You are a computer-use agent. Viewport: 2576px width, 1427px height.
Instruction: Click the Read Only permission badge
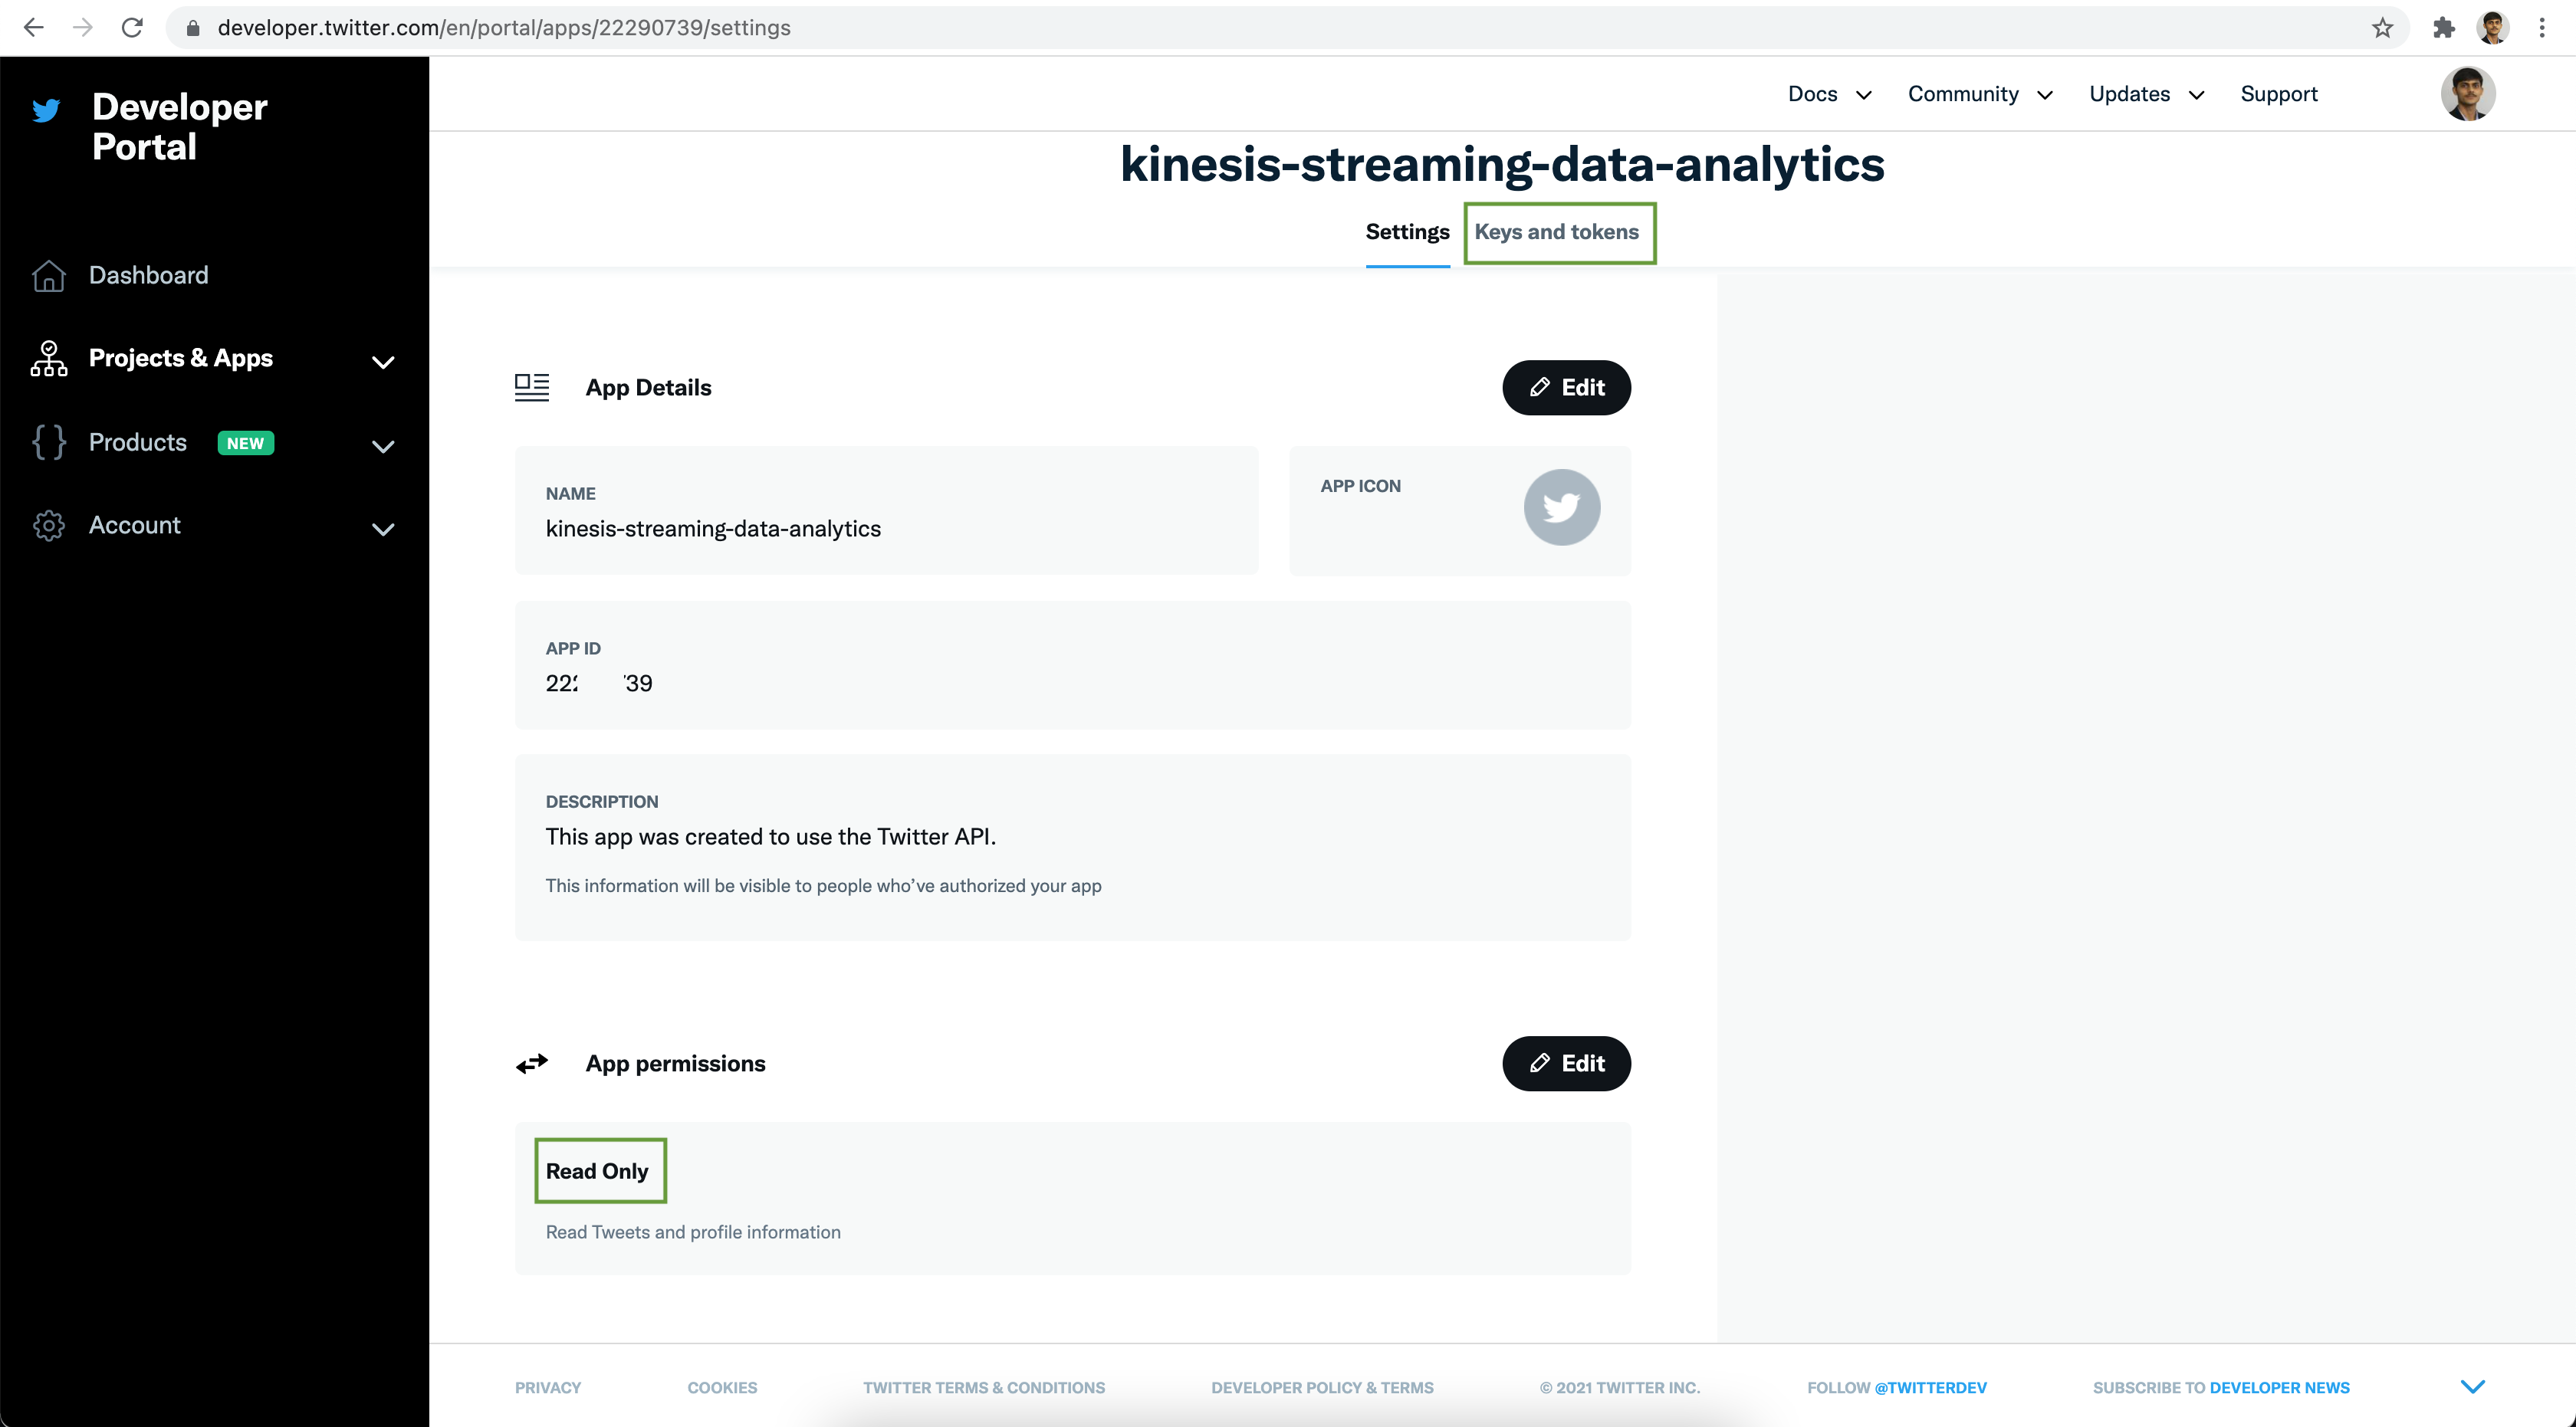tap(597, 1170)
